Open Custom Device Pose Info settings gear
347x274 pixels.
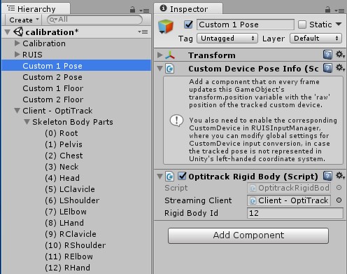pyautogui.click(x=340, y=68)
